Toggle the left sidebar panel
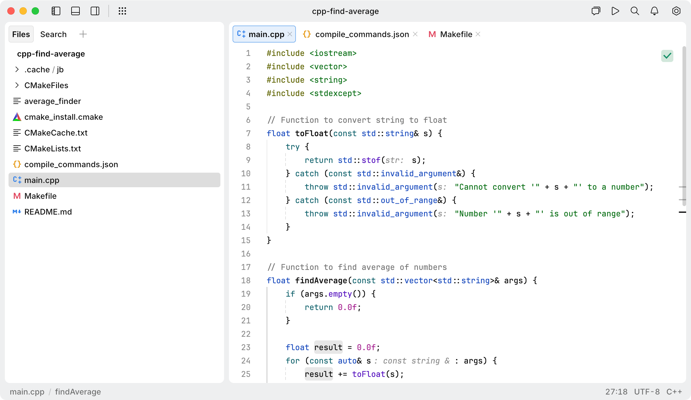Image resolution: width=691 pixels, height=400 pixels. point(56,11)
